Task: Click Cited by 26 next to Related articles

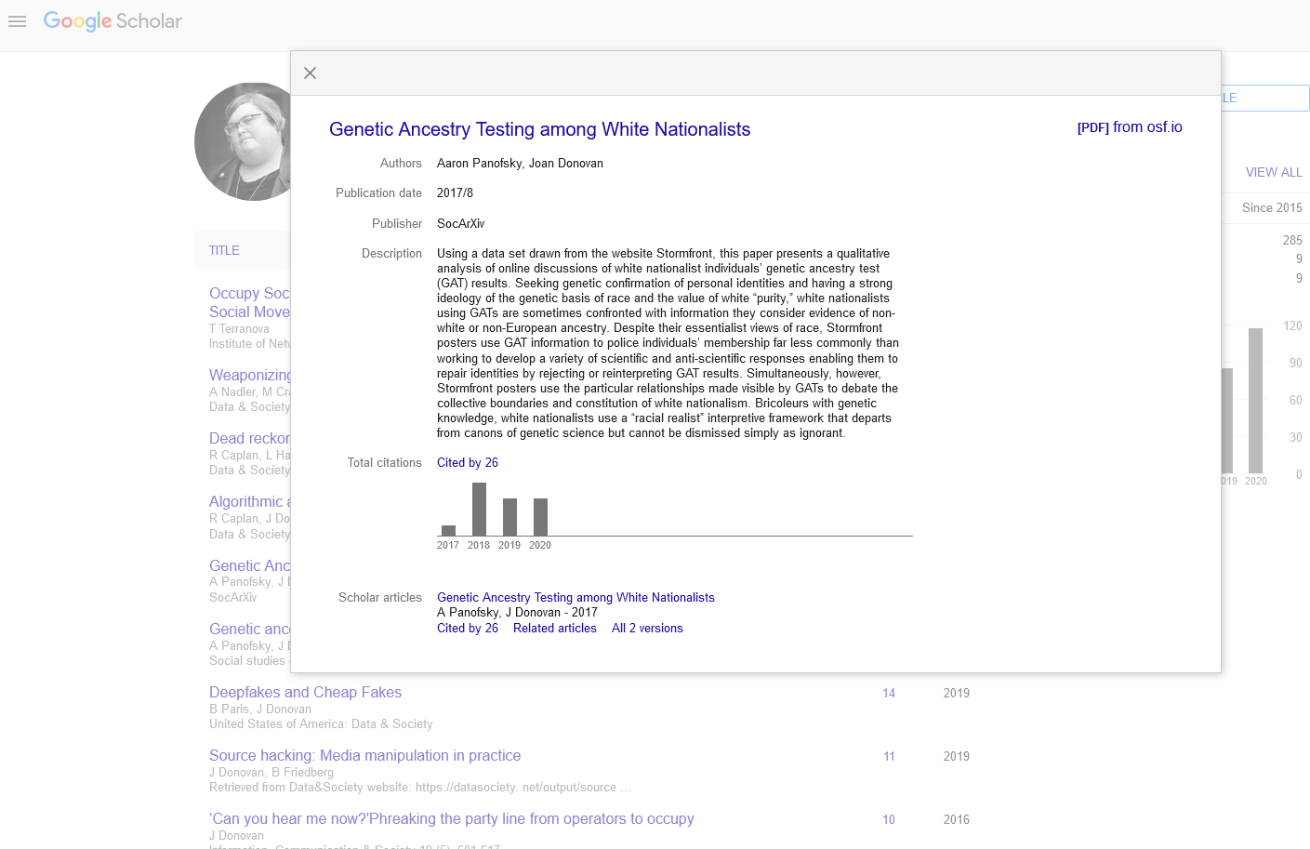Action: 468,629
